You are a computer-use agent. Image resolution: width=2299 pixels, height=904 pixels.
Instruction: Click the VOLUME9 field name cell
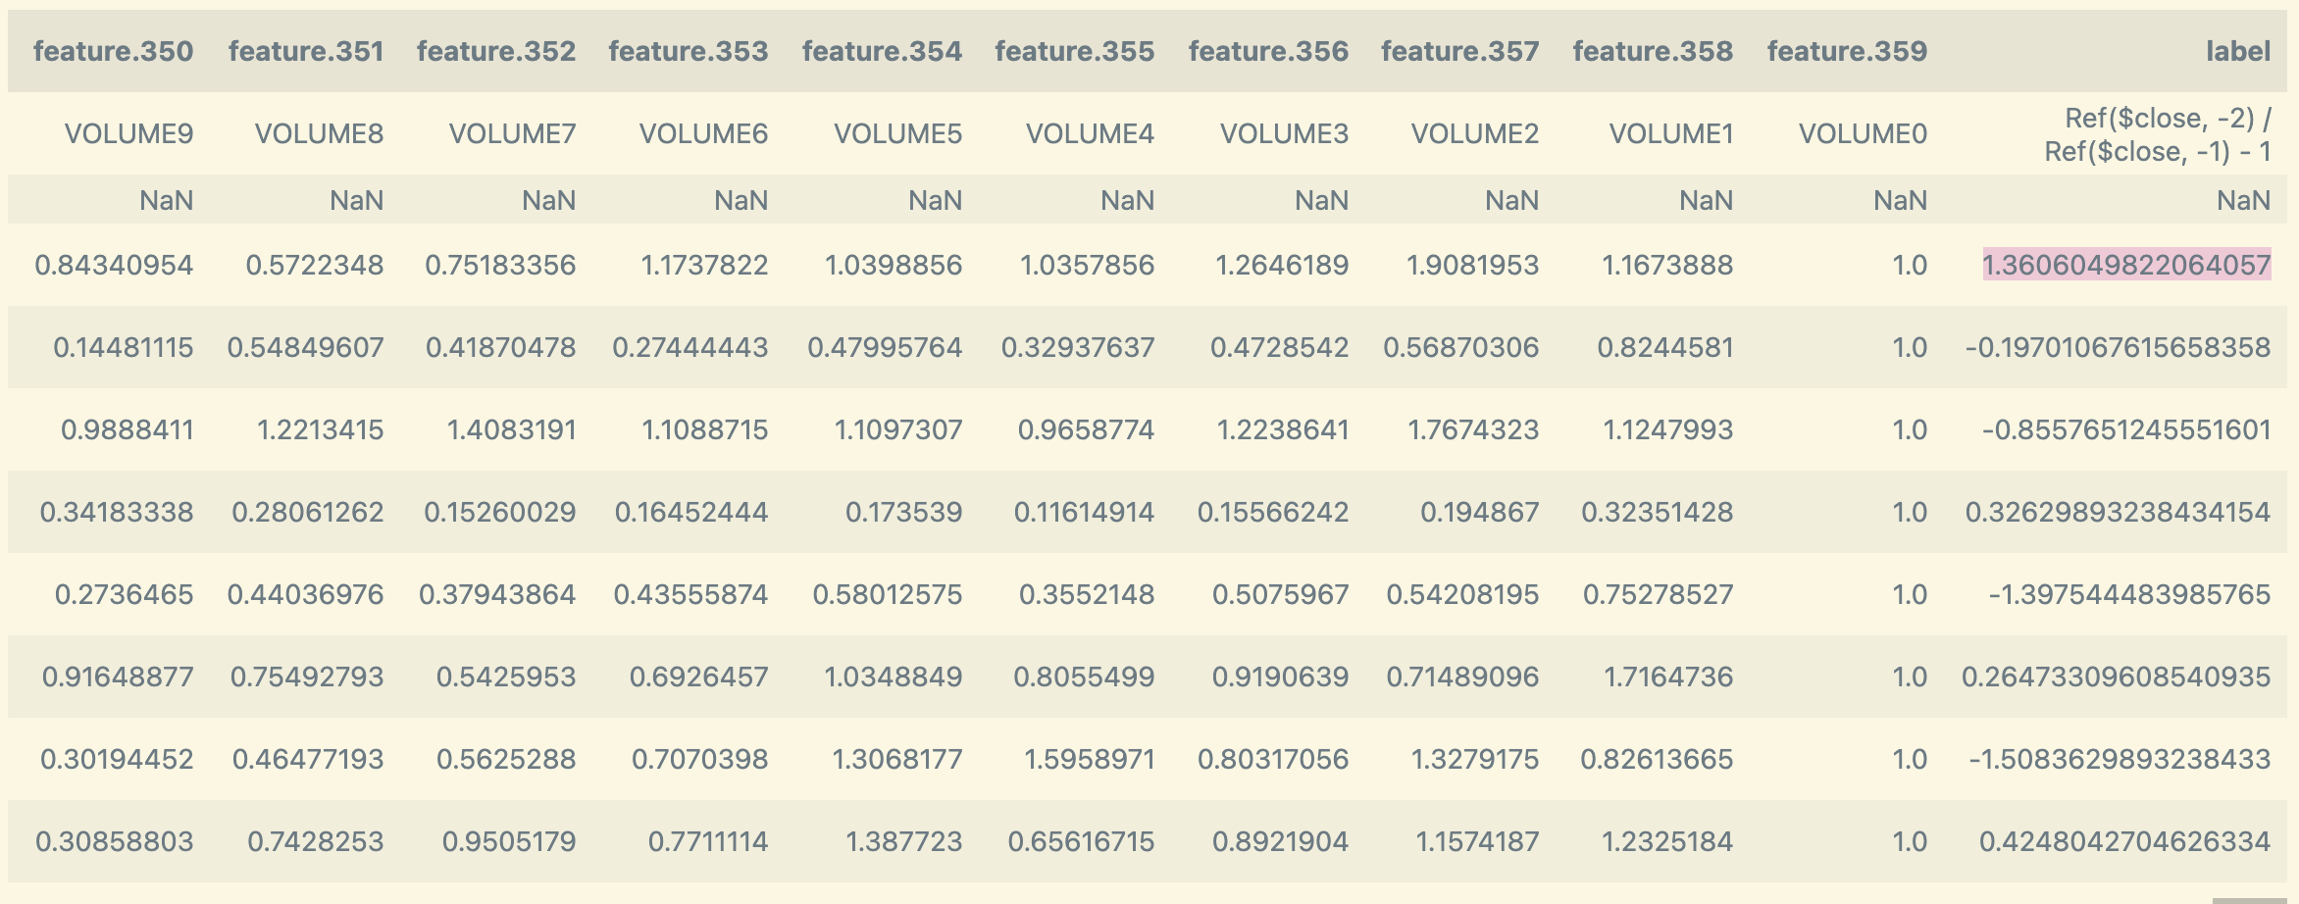tap(127, 132)
